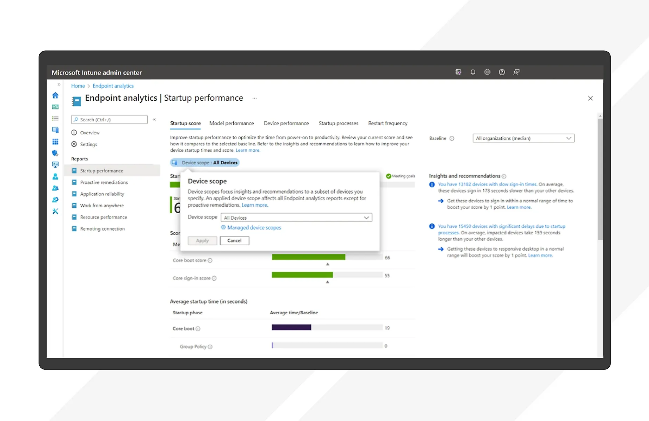Click Learn more in Device scope popup

click(255, 205)
